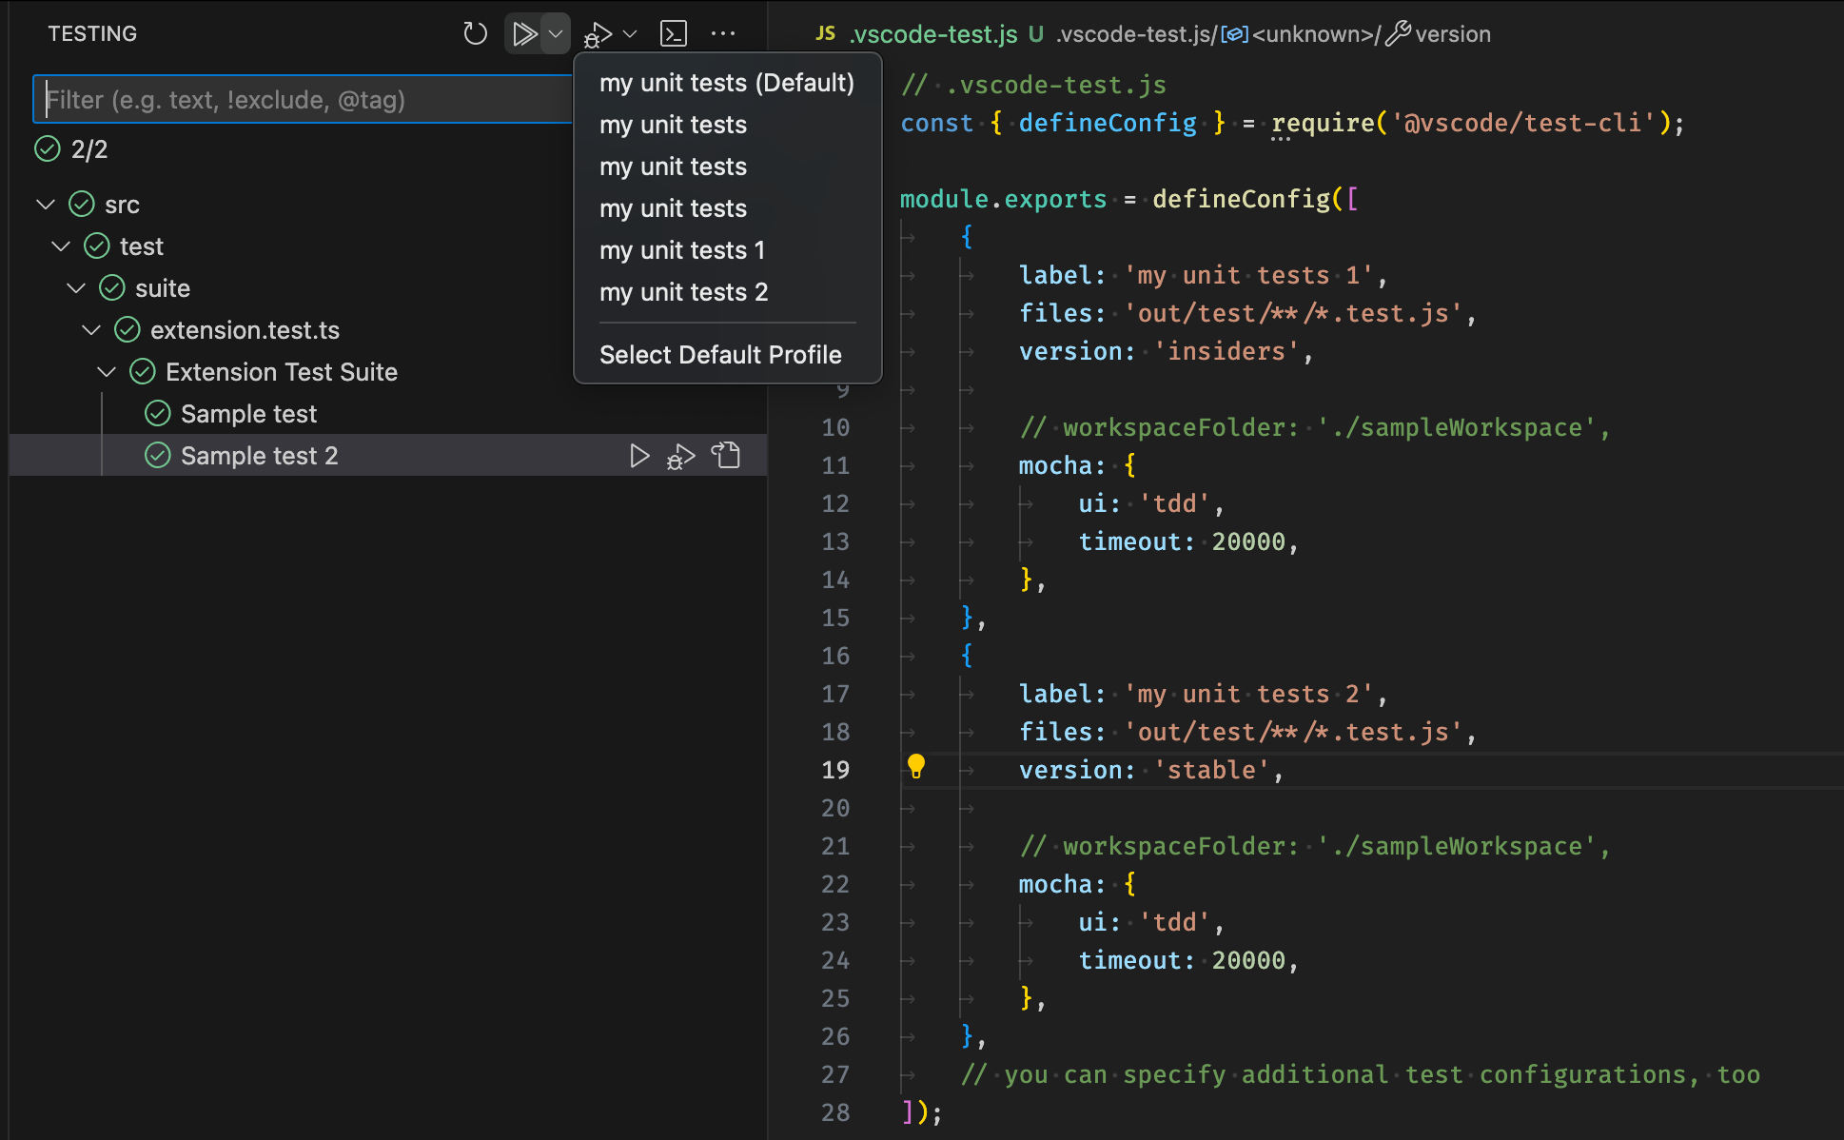
Task: Click the Refresh Tests icon
Action: [x=475, y=34]
